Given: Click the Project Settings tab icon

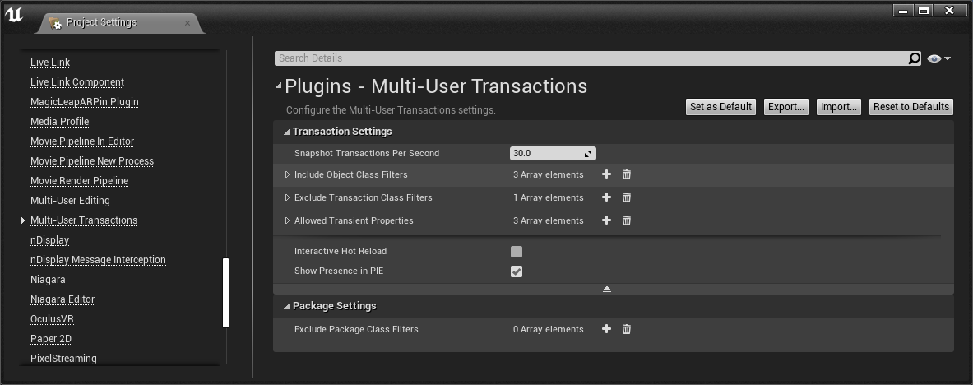Looking at the screenshot, I should click(x=55, y=23).
